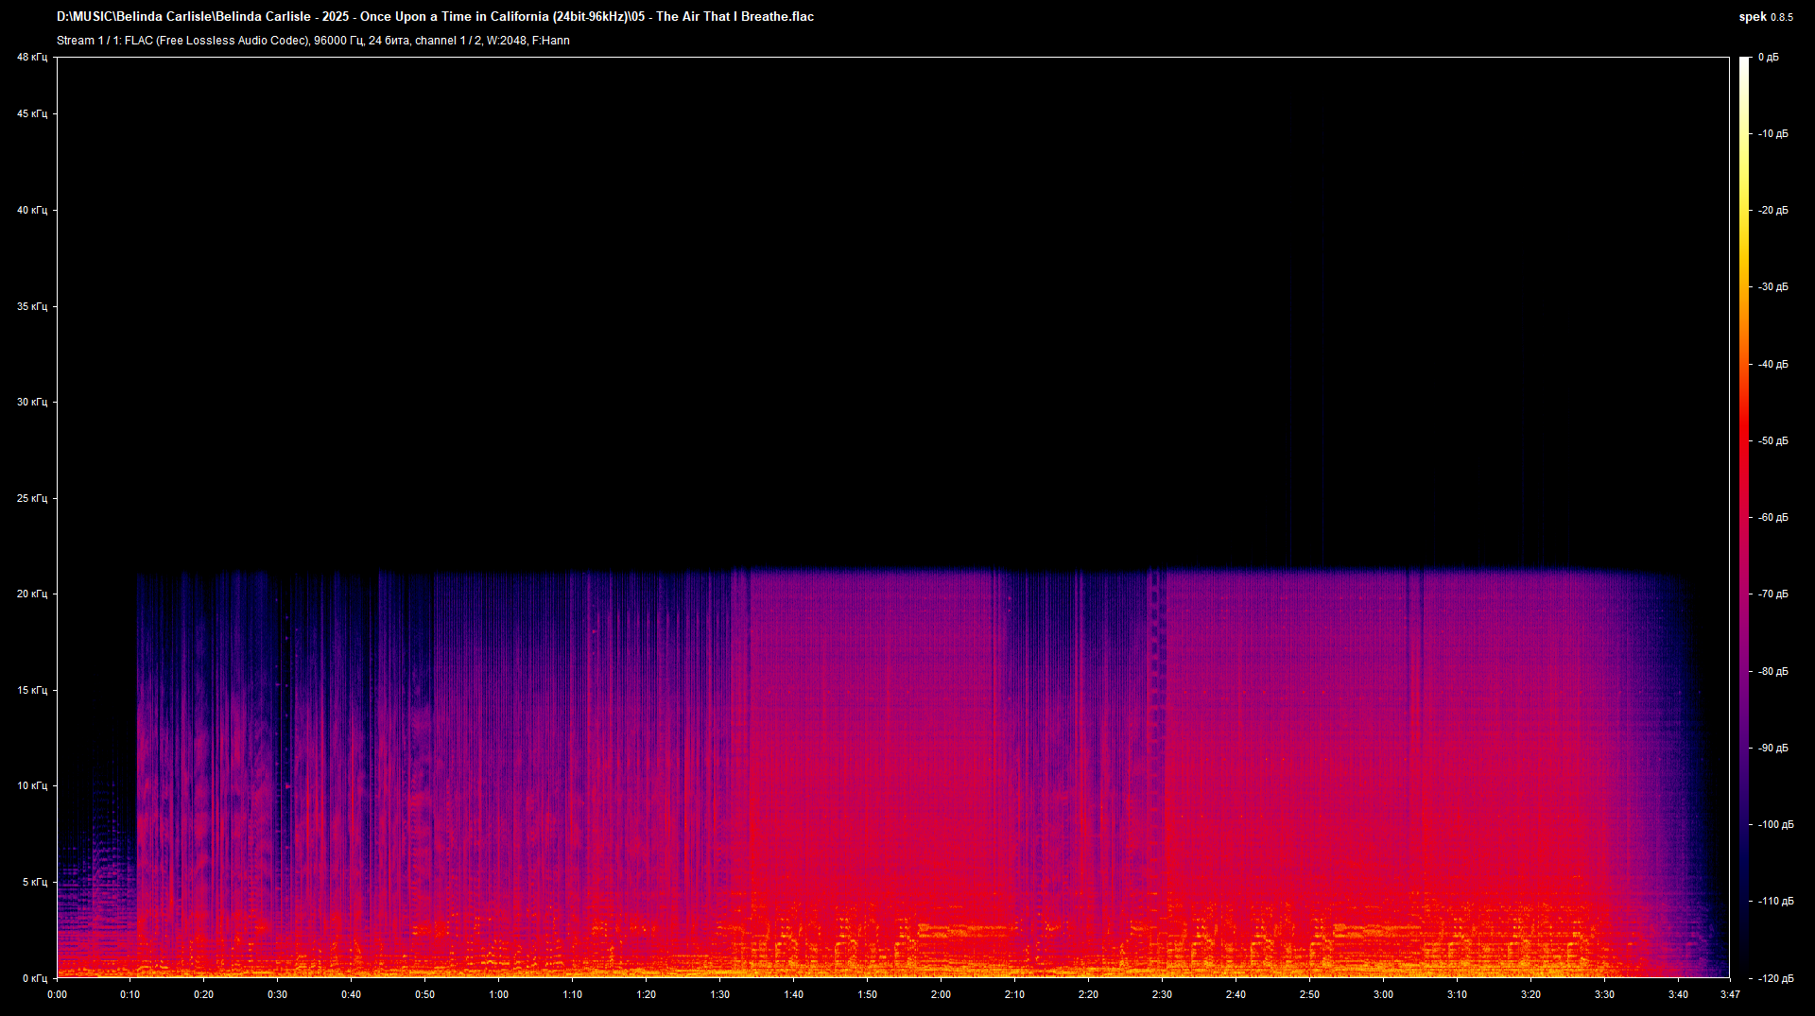Click the 3:00 time axis marker
The width and height of the screenshot is (1815, 1016).
pos(1383,994)
